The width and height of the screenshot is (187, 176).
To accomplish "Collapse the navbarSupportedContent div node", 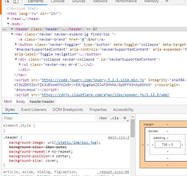I will pyautogui.click(x=16, y=59).
